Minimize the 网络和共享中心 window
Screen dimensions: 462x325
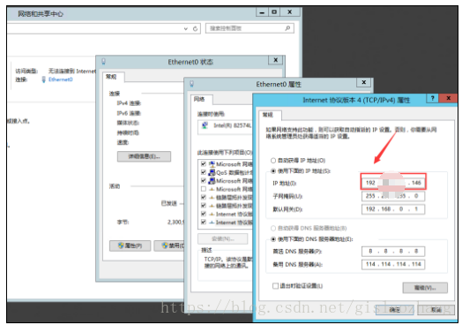coord(262,12)
